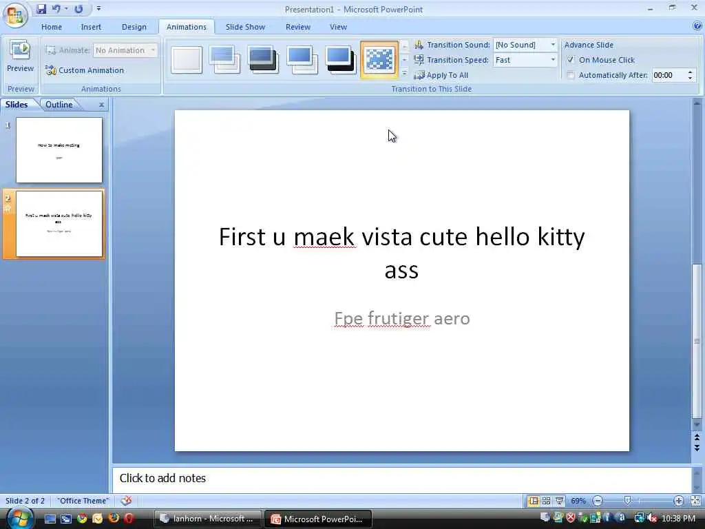Click the Automatically After time field
This screenshot has height=529, width=705.
click(x=669, y=75)
